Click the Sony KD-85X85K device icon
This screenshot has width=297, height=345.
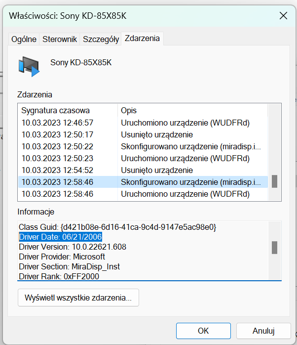point(29,66)
